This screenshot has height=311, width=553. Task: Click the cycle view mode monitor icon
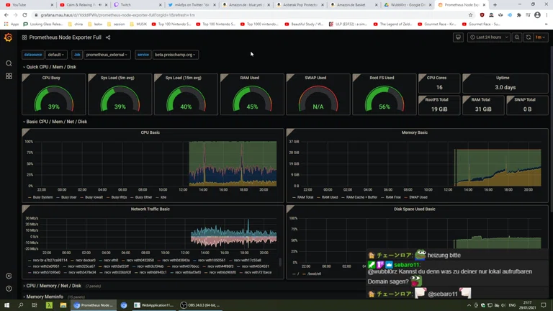pyautogui.click(x=458, y=37)
